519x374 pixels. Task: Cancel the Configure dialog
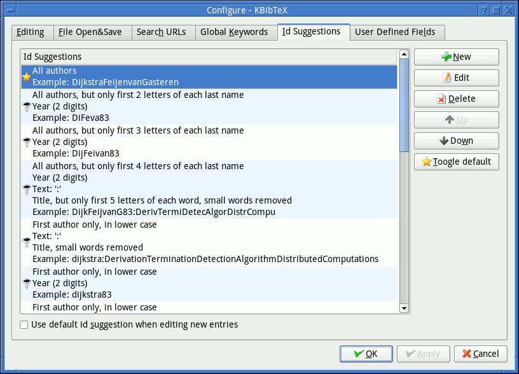point(481,354)
